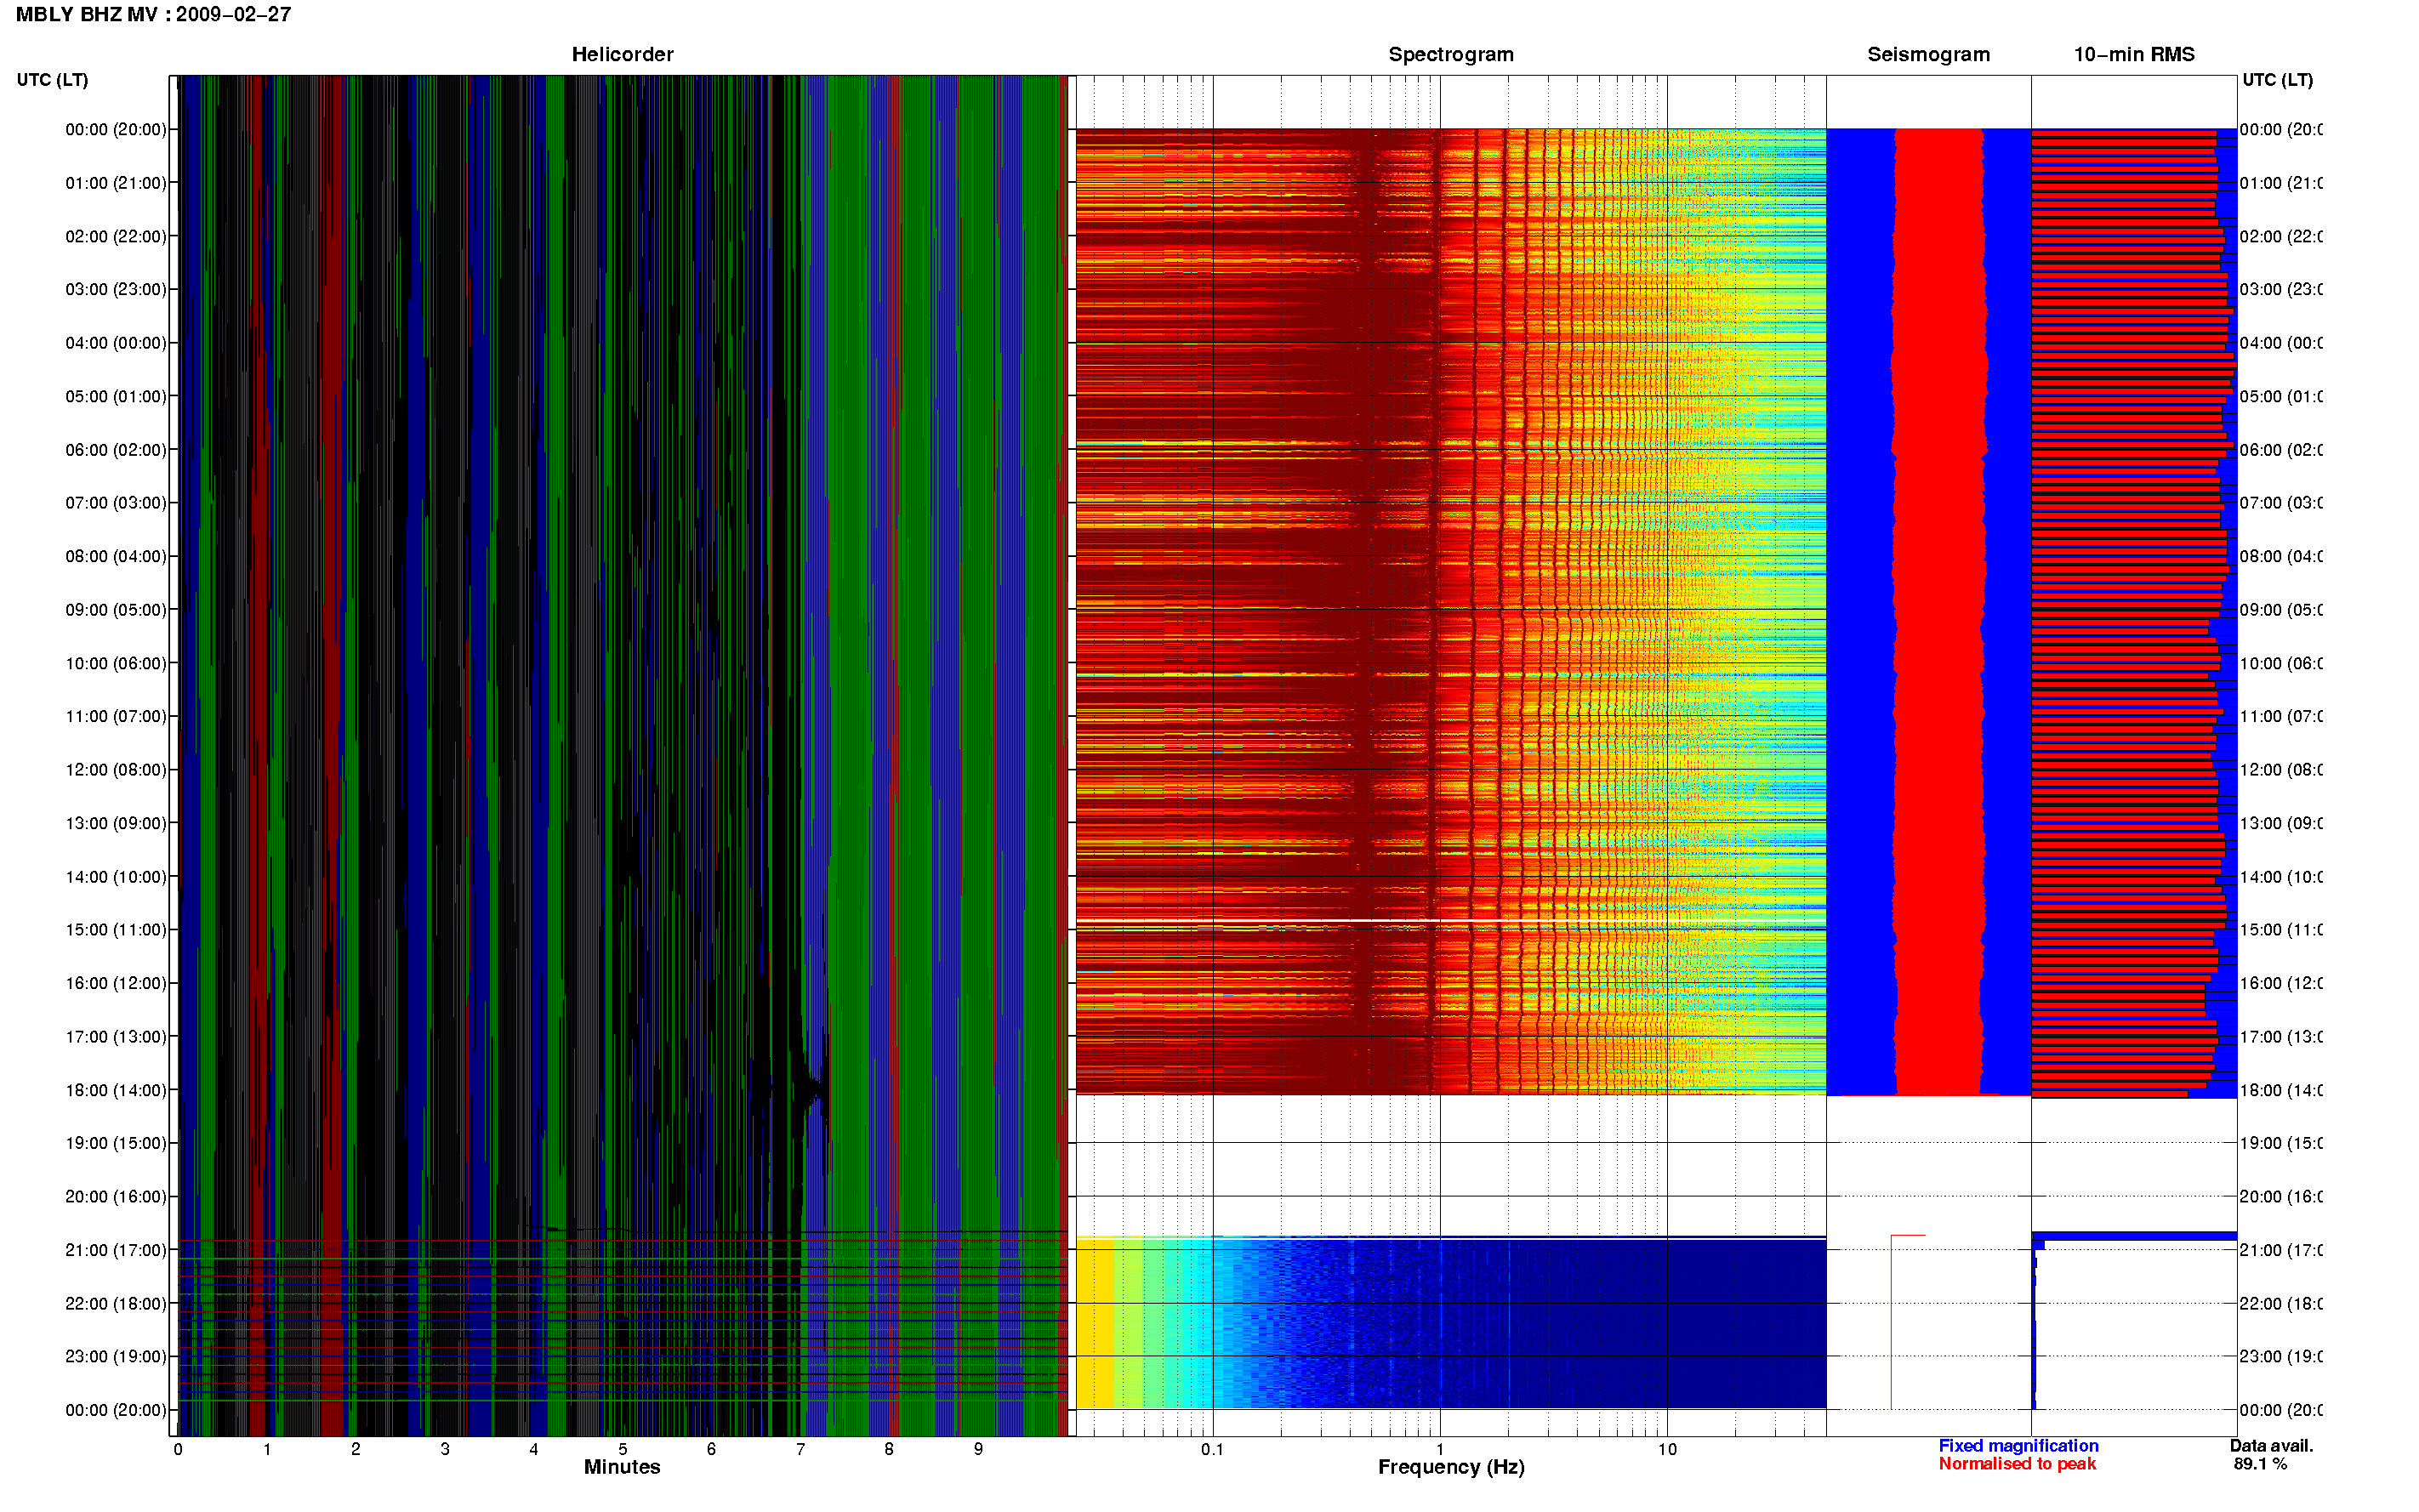
Task: Select the left time label '06:00 (02:00)'
Action: (116, 450)
